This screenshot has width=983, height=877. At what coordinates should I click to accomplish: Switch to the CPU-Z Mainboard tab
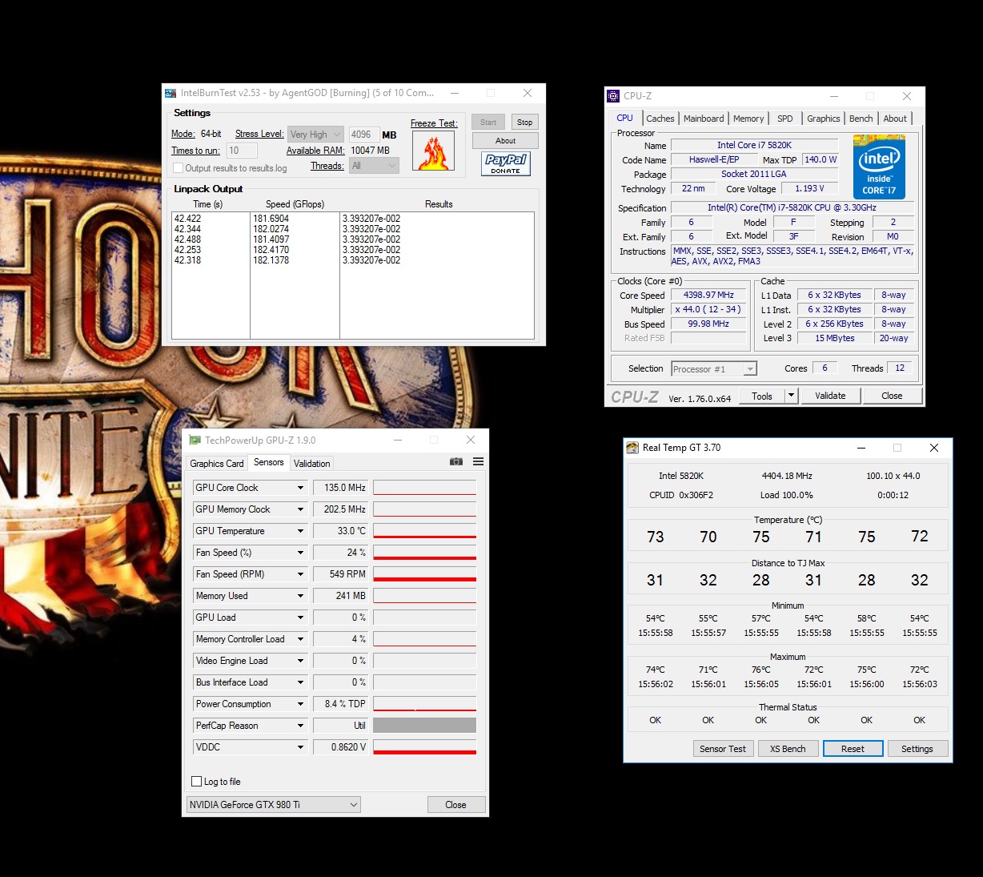tap(704, 119)
